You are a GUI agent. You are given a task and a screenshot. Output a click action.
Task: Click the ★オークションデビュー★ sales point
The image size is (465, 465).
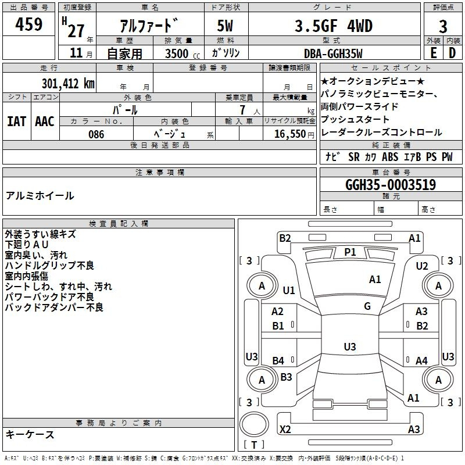pyautogui.click(x=373, y=81)
